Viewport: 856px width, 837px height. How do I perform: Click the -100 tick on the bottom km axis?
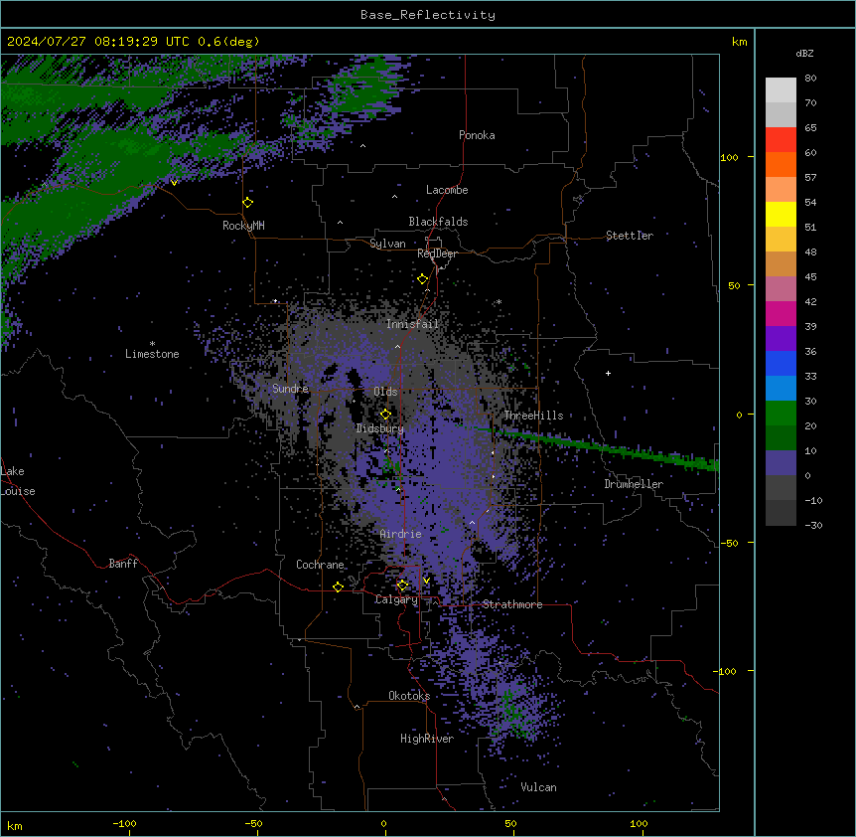click(x=125, y=823)
